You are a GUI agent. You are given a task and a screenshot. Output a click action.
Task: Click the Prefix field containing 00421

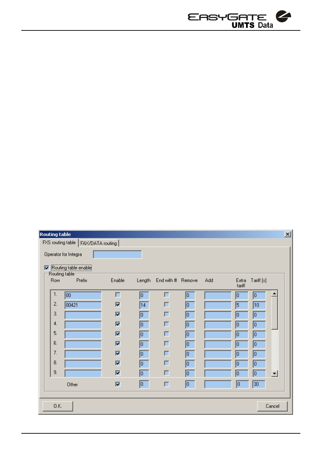click(83, 305)
